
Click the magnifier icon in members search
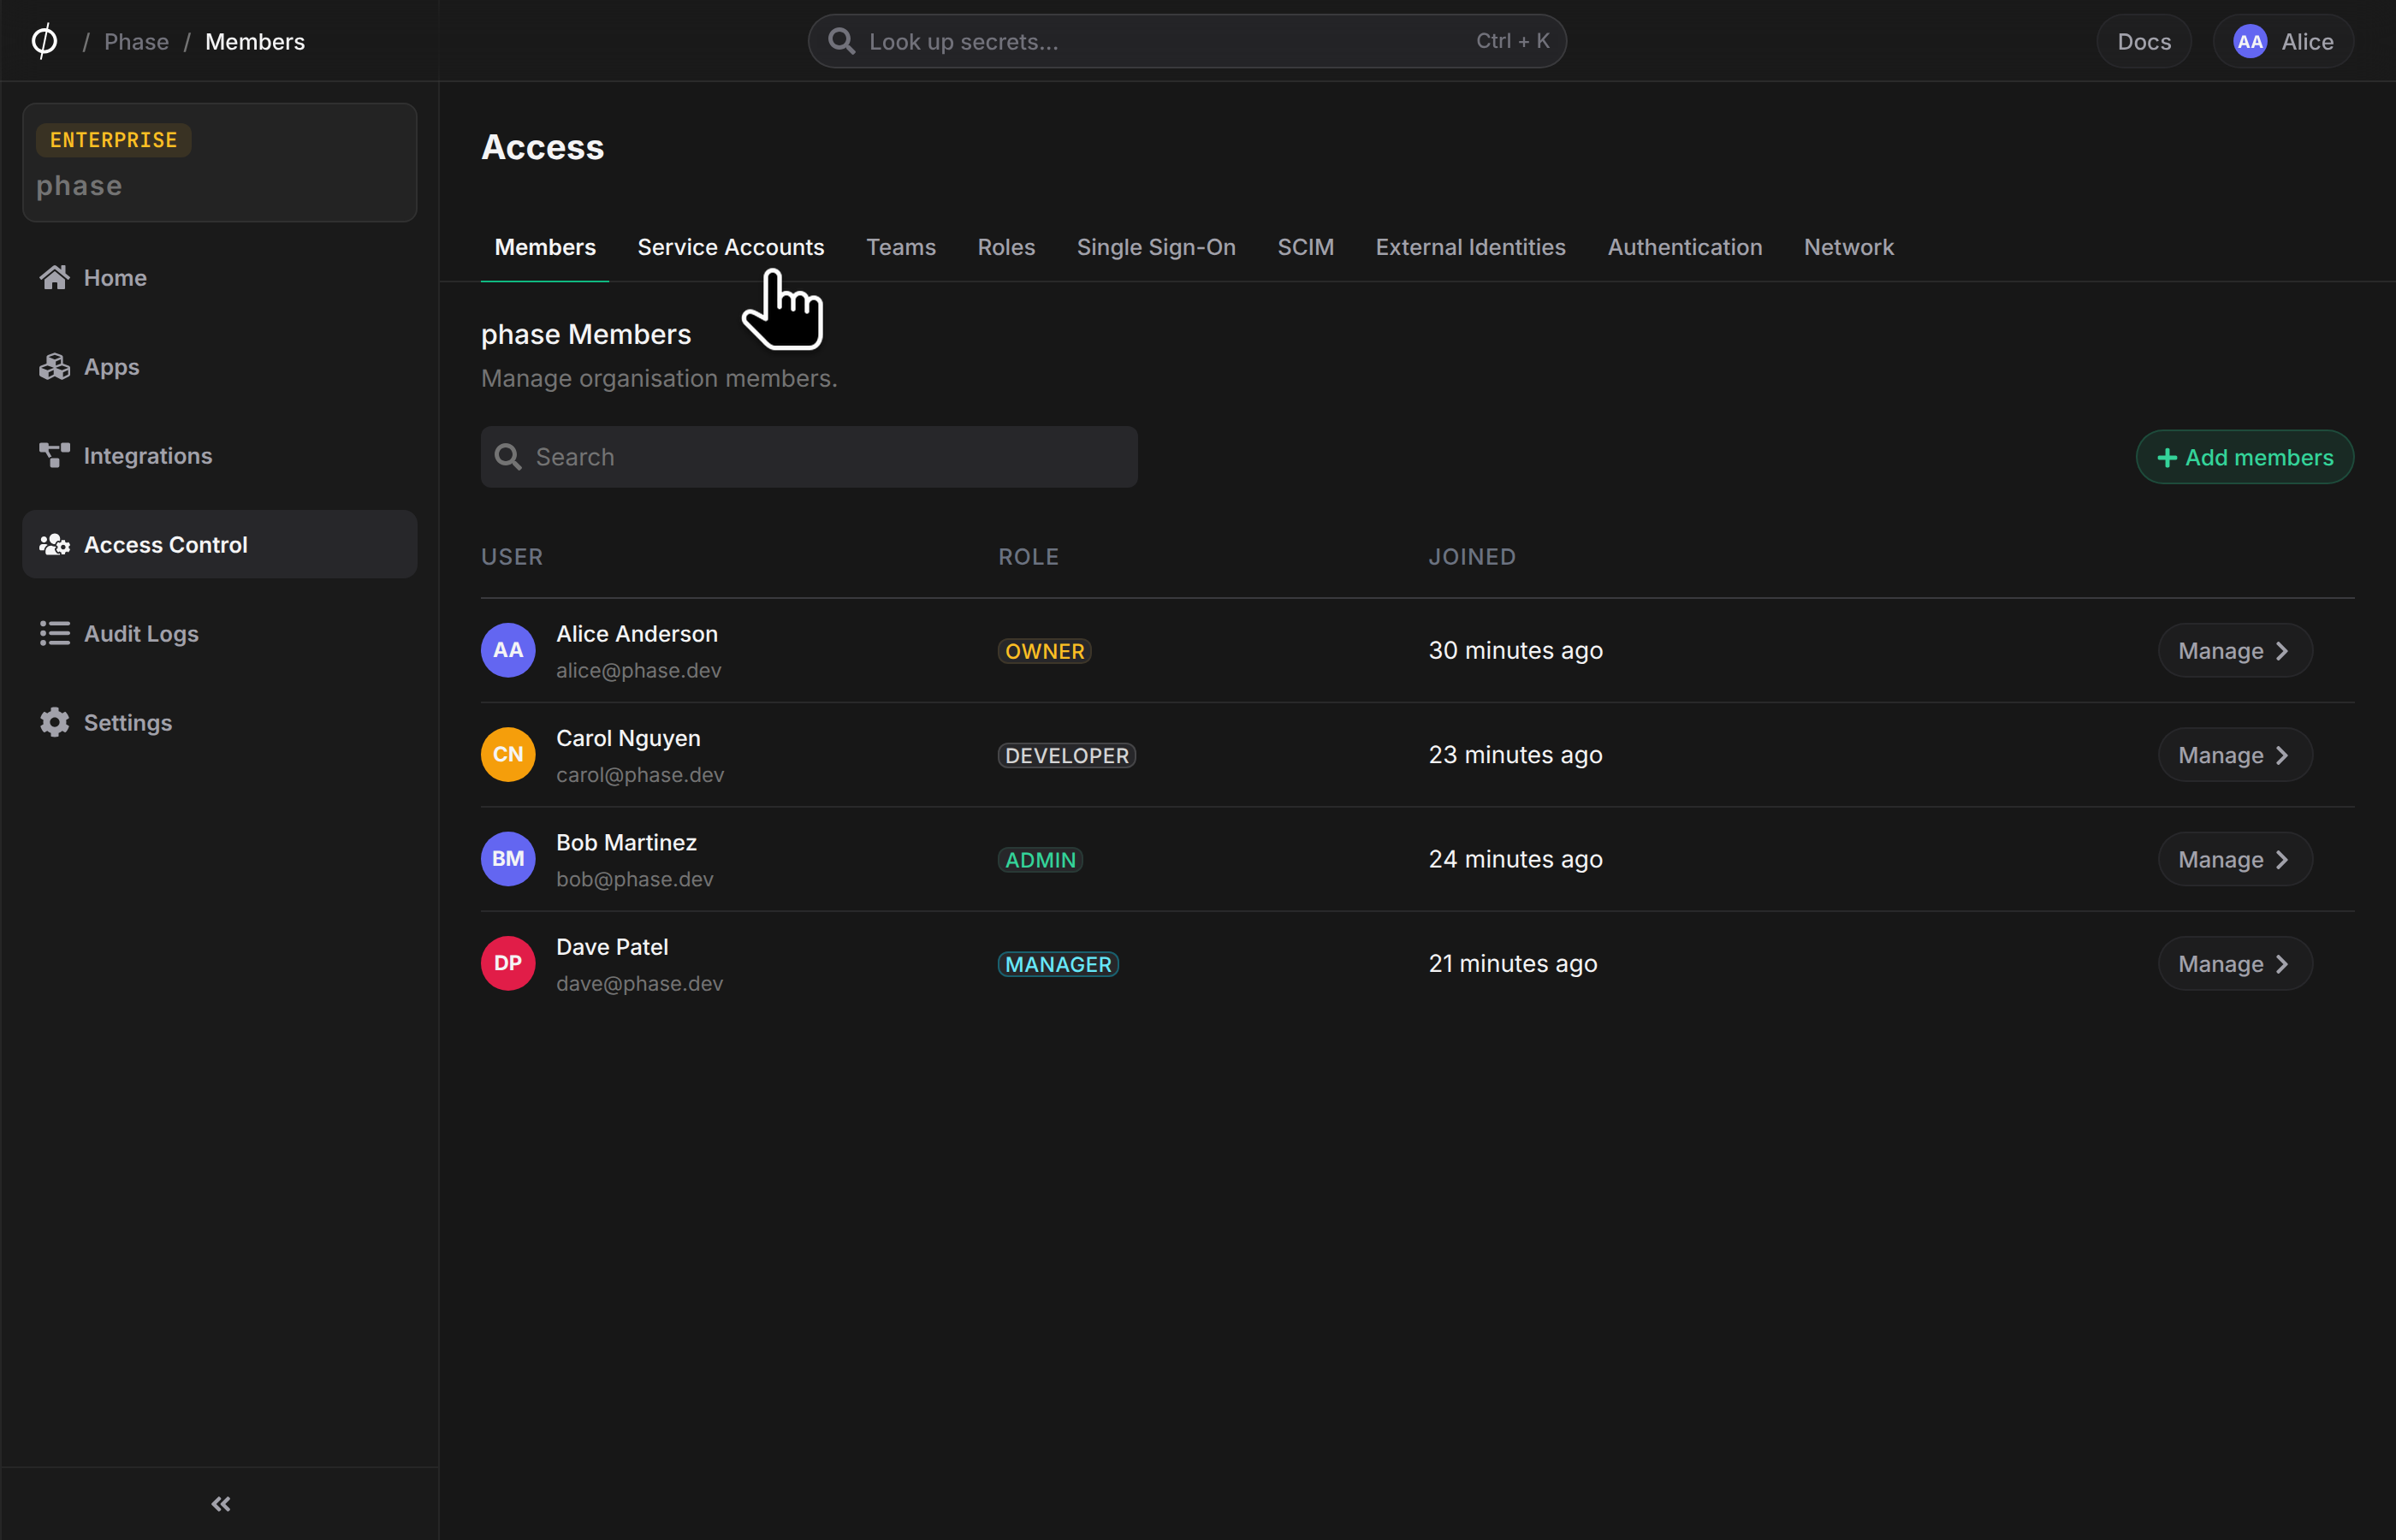(509, 457)
